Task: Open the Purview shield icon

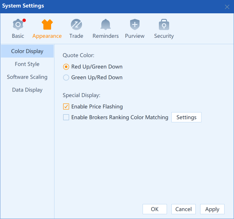Action: [x=135, y=24]
